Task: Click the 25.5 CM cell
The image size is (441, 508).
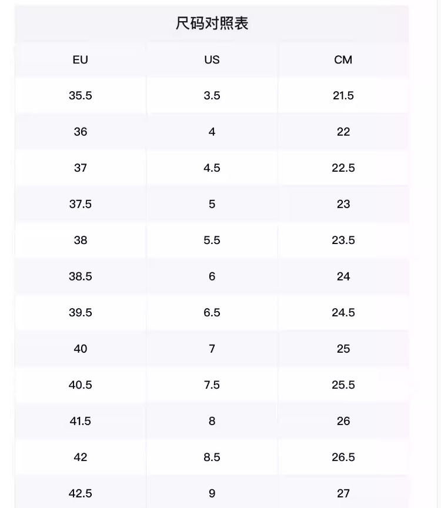Action: click(x=343, y=385)
